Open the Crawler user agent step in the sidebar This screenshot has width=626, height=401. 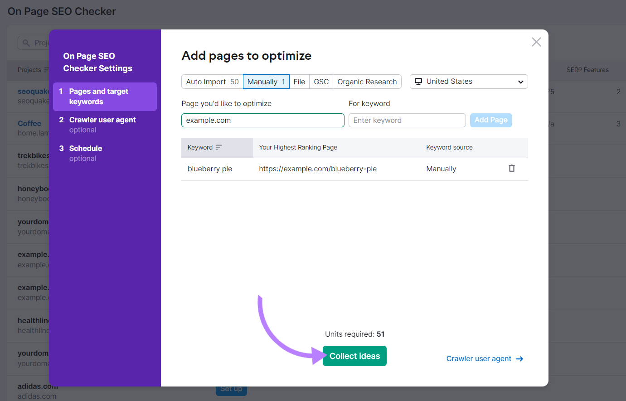pos(102,120)
